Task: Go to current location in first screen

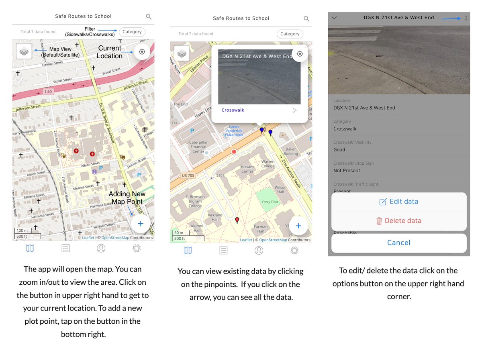Action: [x=141, y=52]
